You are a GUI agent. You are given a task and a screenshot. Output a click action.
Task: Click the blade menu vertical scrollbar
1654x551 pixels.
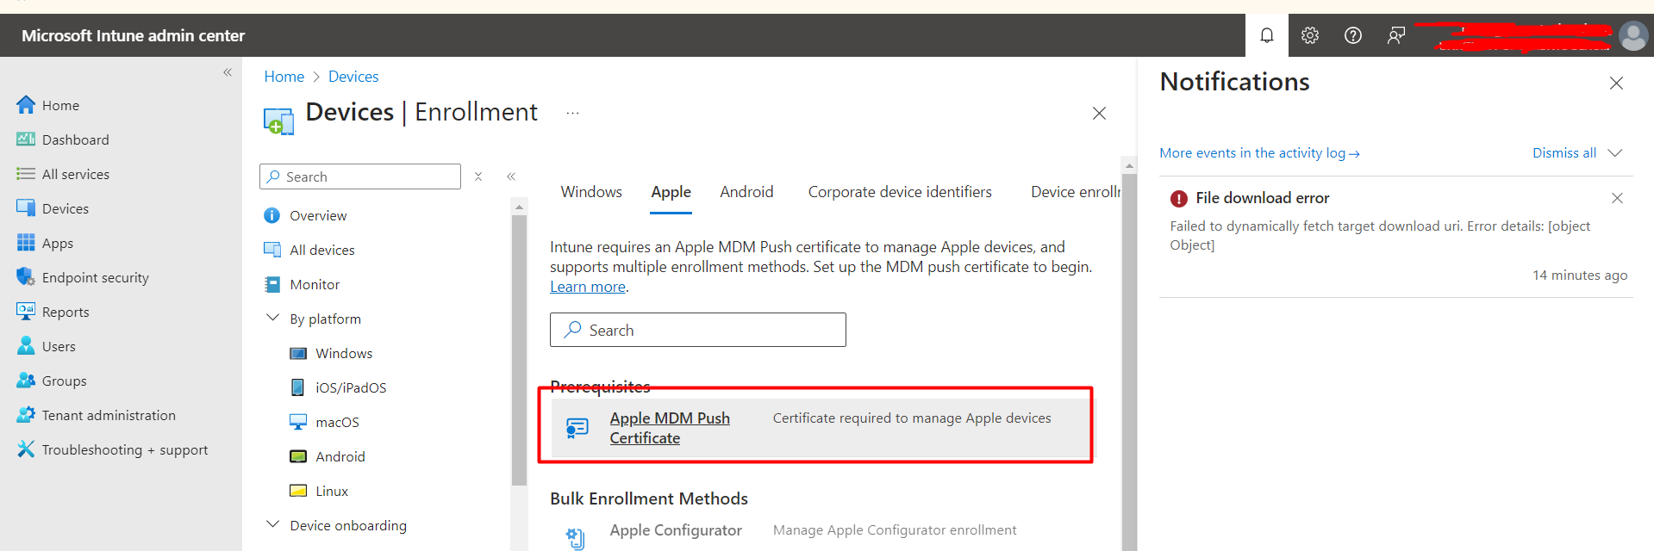519,349
